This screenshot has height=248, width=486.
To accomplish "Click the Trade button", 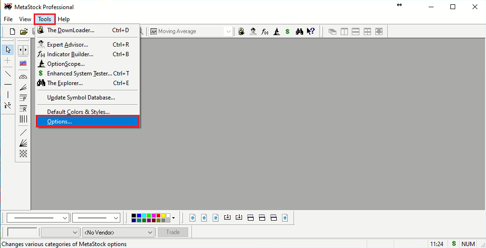I will coord(173,232).
